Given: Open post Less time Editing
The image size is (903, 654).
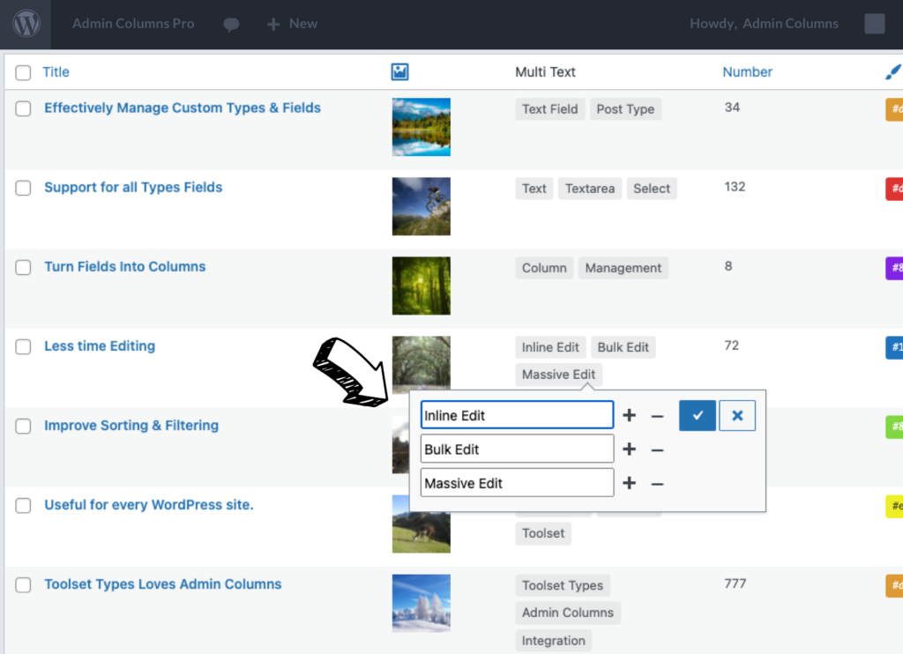Looking at the screenshot, I should pos(100,346).
